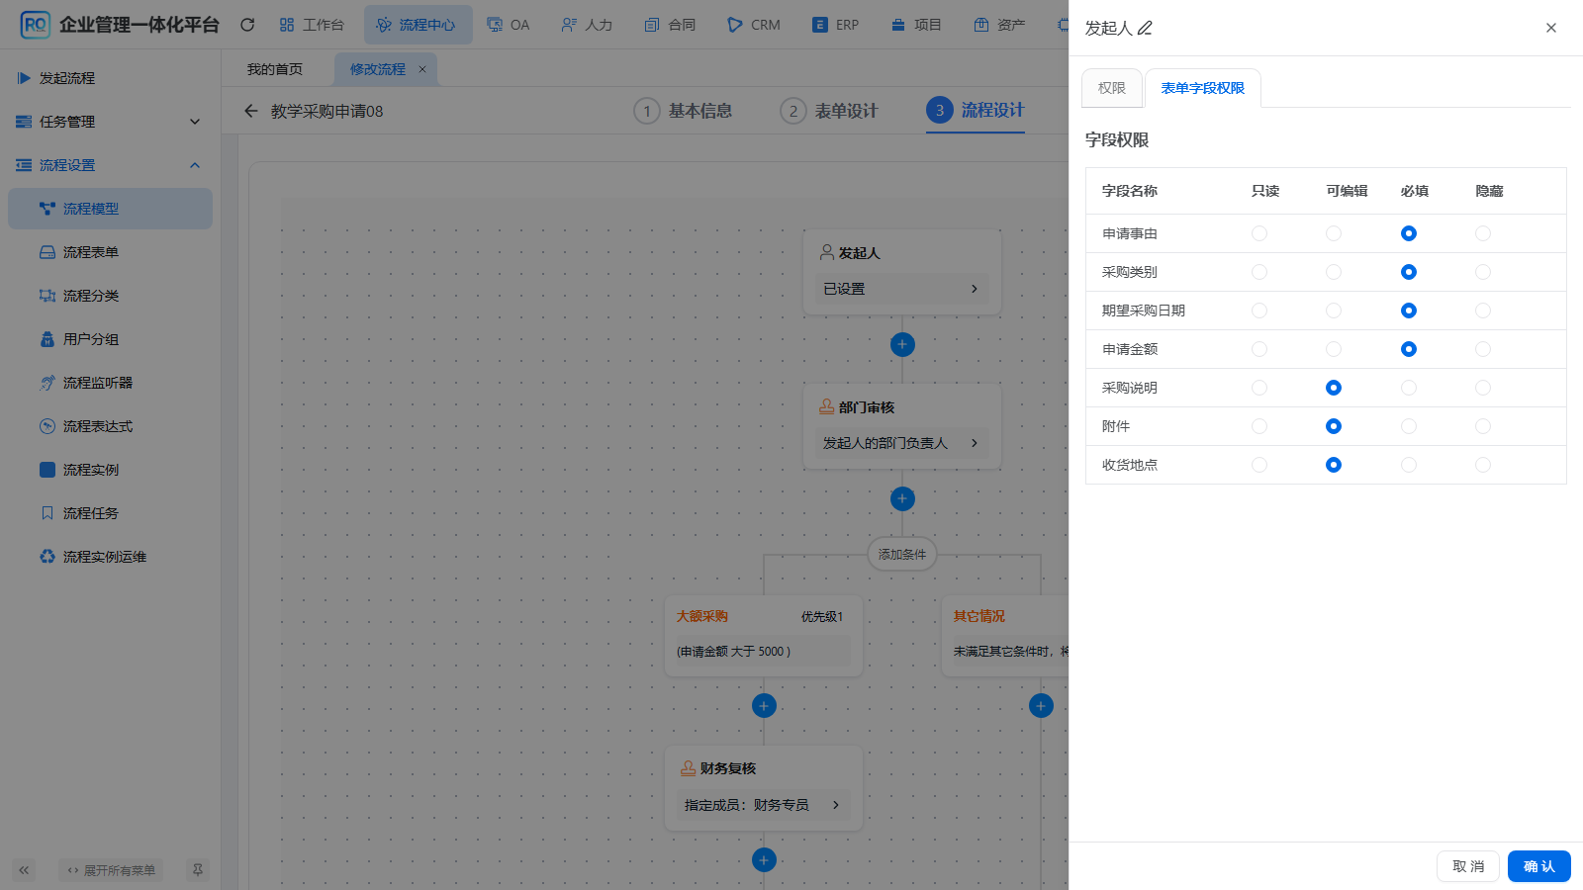This screenshot has width=1583, height=890.
Task: Click the pin icon at sidebar bottom
Action: point(198,870)
